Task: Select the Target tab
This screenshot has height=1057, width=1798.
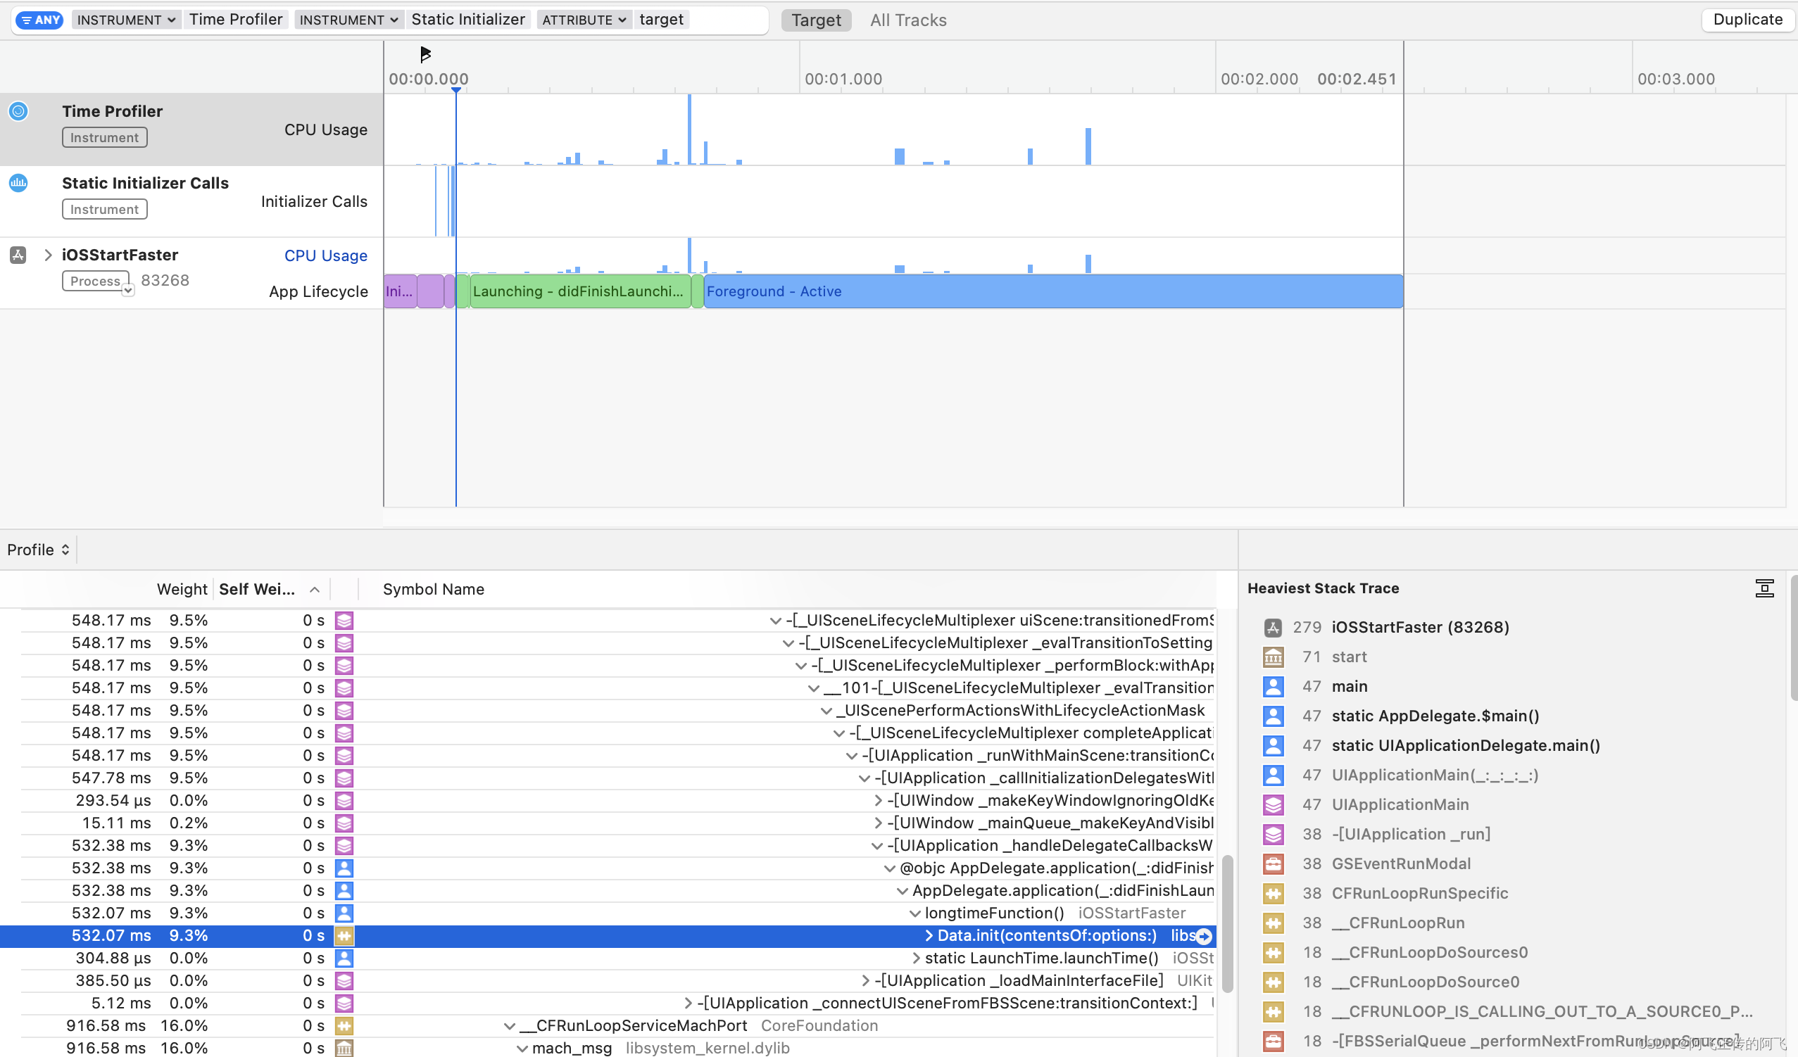Action: click(x=816, y=20)
